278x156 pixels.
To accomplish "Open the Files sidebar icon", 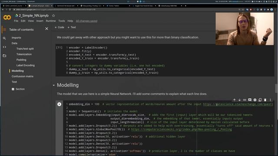I will [x=4, y=56].
